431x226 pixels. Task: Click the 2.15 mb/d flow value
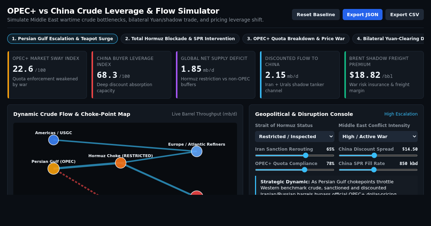(x=275, y=75)
